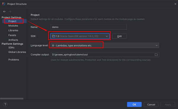Screen dimensions: 178x109
Task: Open the Modules settings page
Action: click(13, 26)
